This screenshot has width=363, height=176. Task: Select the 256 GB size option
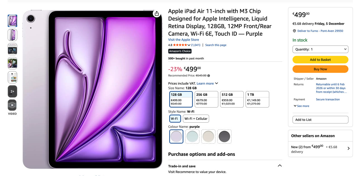(206, 99)
